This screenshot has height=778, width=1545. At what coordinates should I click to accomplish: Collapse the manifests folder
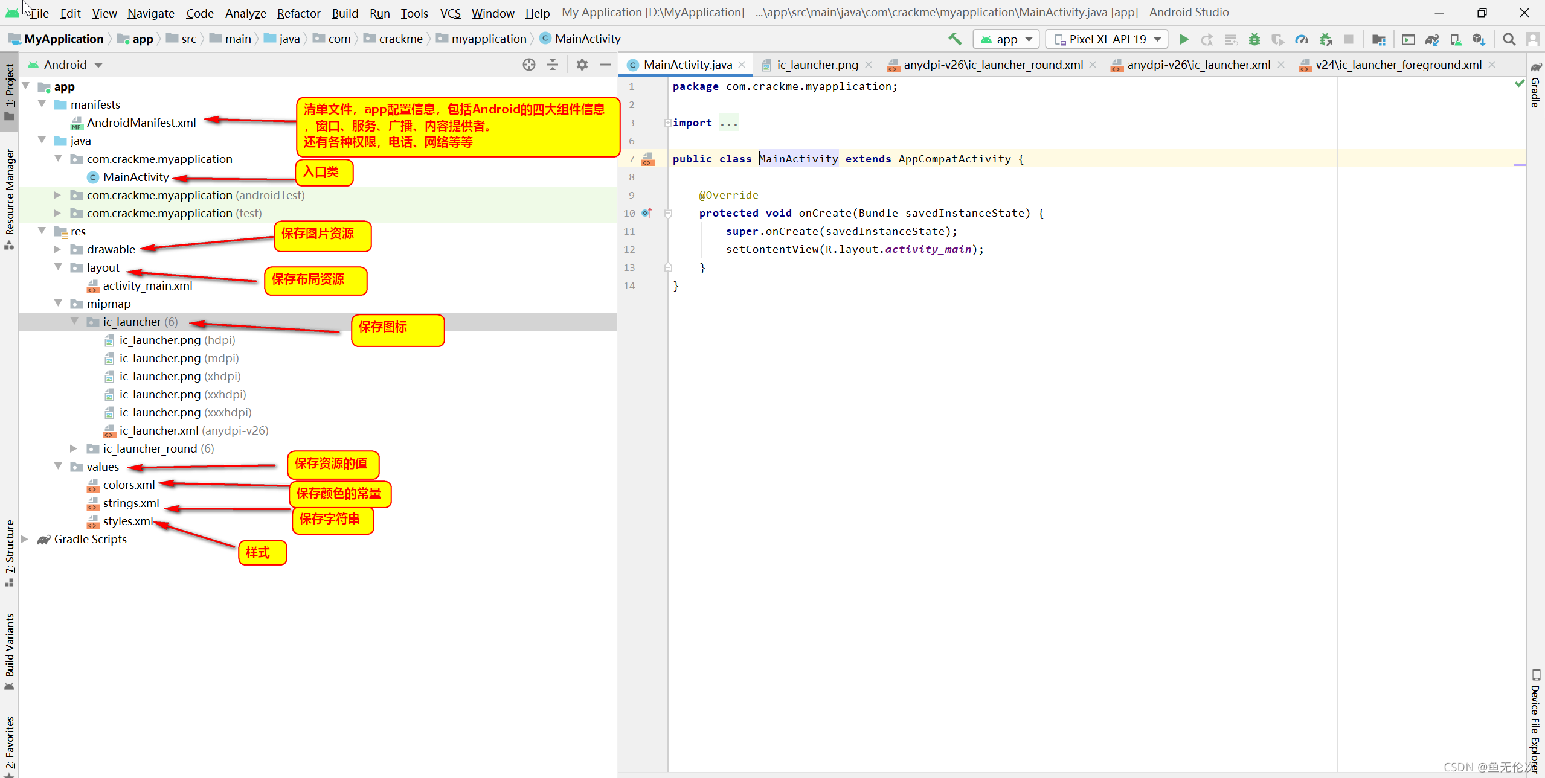click(42, 104)
